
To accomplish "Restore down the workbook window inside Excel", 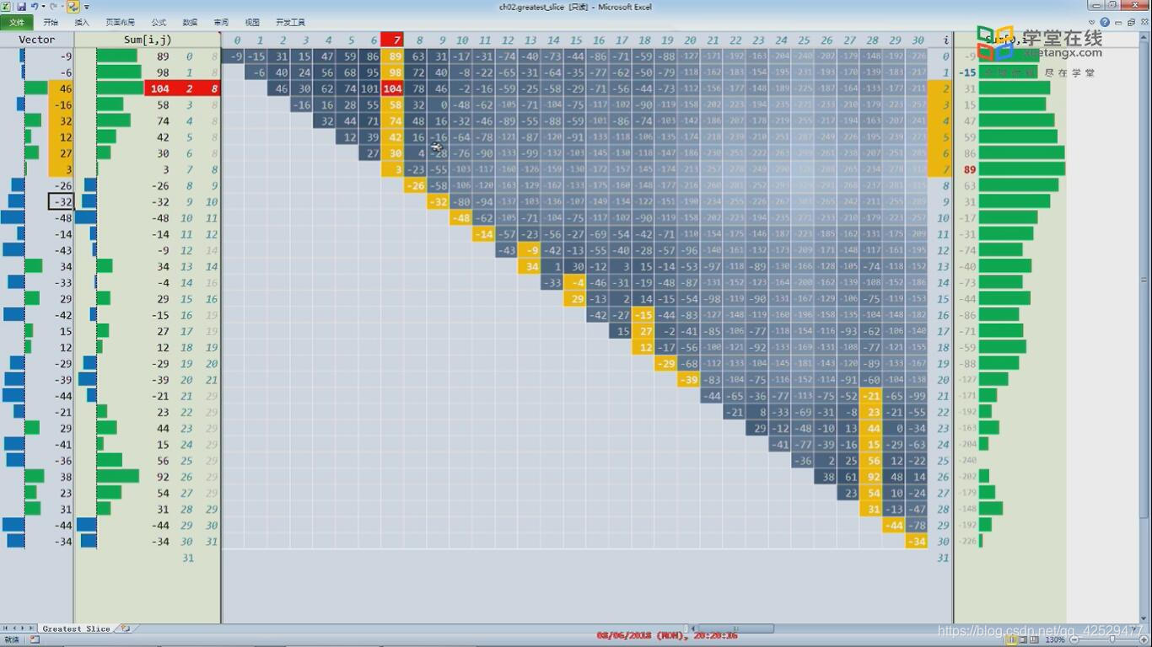I will 1132,23.
